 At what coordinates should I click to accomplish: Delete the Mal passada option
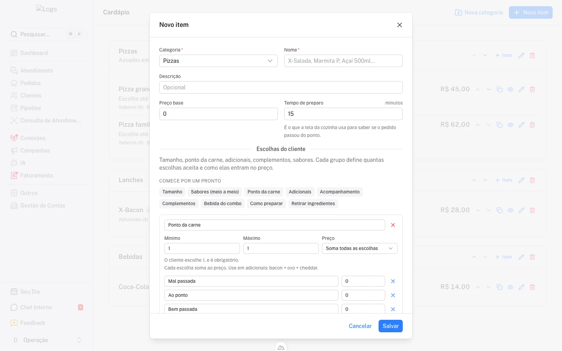(x=393, y=281)
